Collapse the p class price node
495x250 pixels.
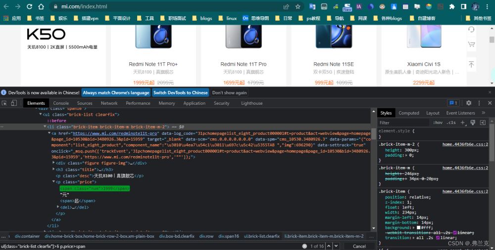click(53, 182)
